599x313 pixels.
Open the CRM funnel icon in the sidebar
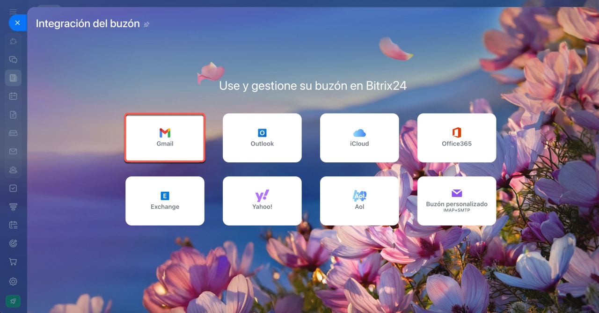pos(13,206)
